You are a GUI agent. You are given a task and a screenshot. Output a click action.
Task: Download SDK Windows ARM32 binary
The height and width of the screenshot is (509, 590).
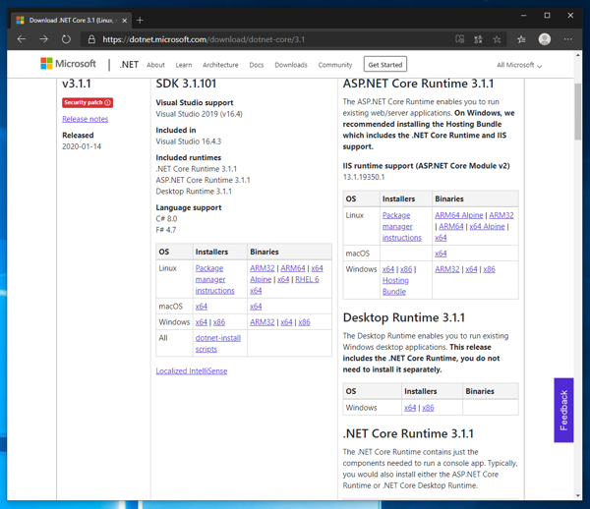263,322
